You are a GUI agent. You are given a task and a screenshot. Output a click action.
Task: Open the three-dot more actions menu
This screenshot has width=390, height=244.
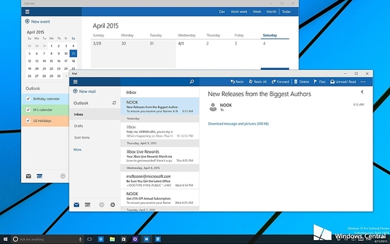pos(363,81)
